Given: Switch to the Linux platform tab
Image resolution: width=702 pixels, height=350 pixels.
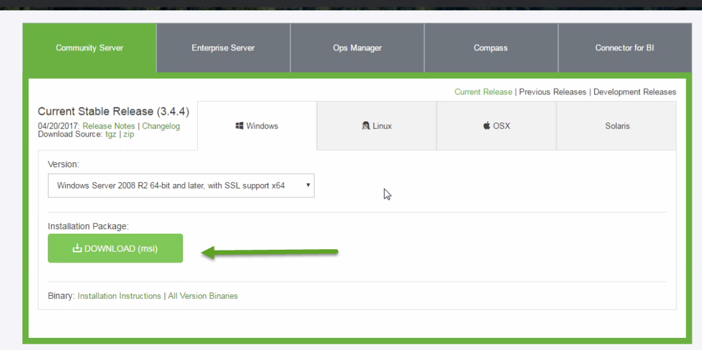Looking at the screenshot, I should click(377, 126).
